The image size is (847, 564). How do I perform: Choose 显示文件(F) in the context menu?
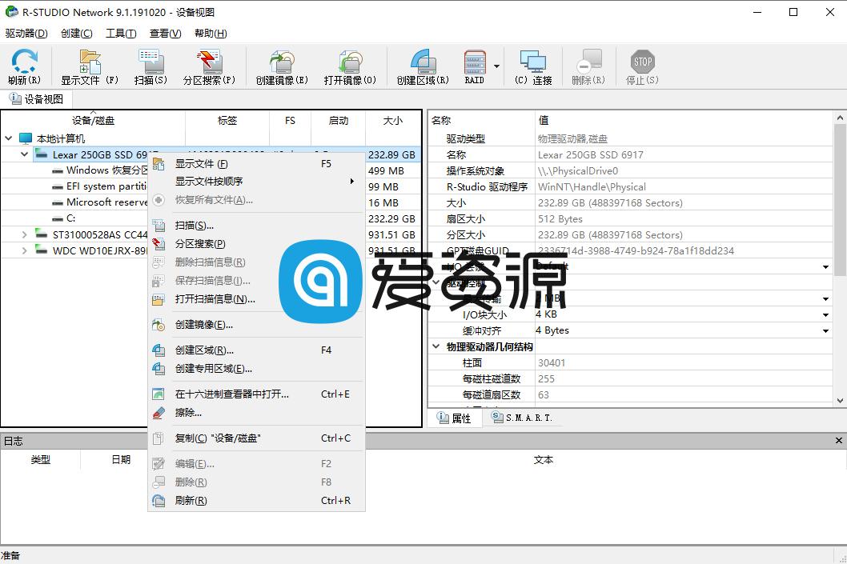click(x=257, y=163)
